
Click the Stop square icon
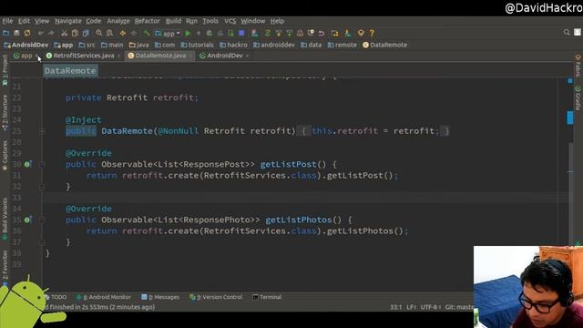241,33
